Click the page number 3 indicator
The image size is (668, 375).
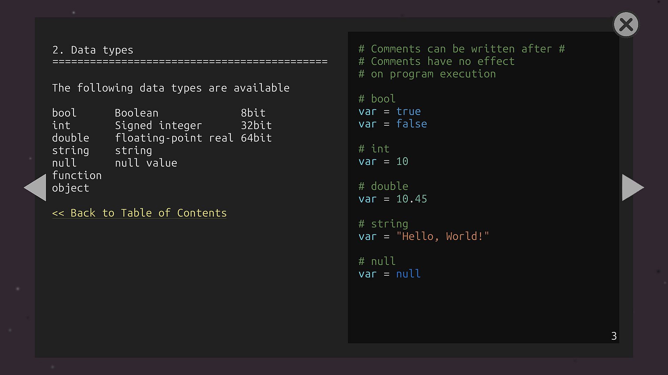(614, 336)
